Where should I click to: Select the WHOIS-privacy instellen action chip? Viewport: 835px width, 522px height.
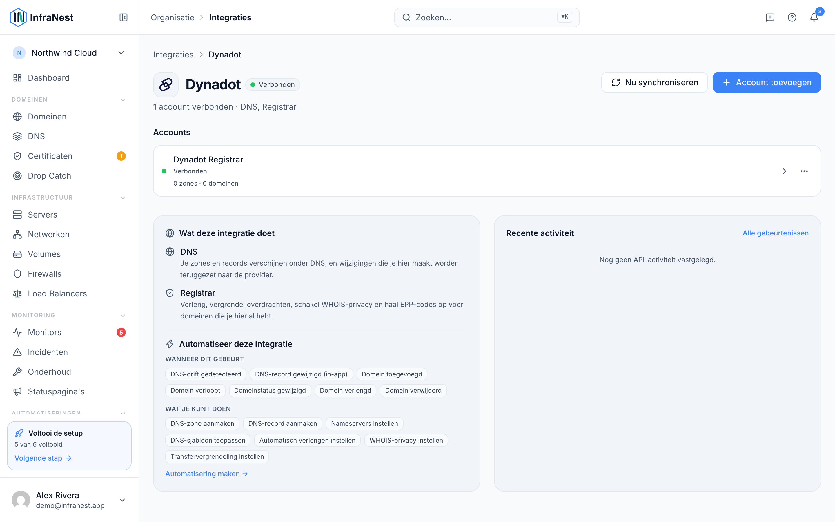click(406, 440)
